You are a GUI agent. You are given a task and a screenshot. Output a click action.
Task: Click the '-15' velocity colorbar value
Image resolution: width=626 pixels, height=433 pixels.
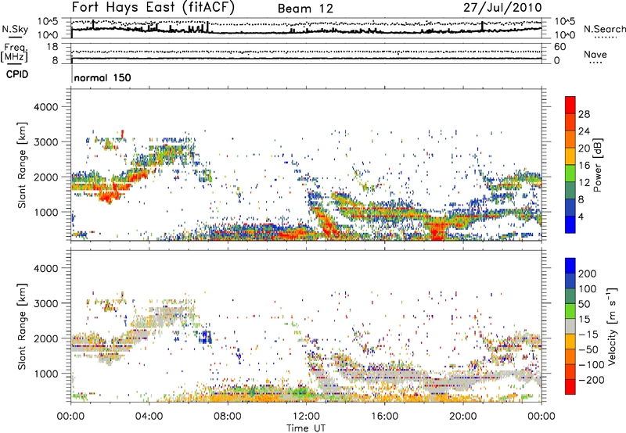pos(588,335)
